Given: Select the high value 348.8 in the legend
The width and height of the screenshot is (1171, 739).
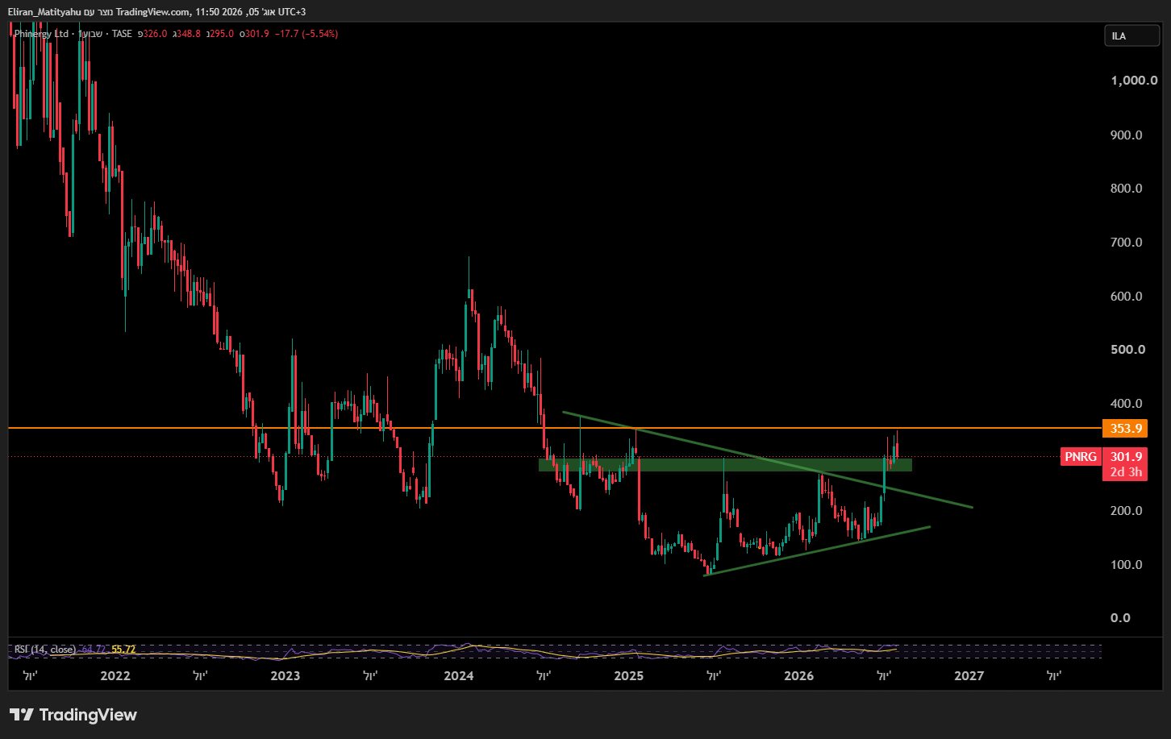Looking at the screenshot, I should [189, 34].
